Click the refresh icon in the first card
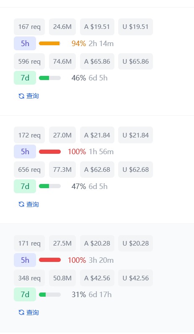The image size is (194, 334). tap(21, 96)
